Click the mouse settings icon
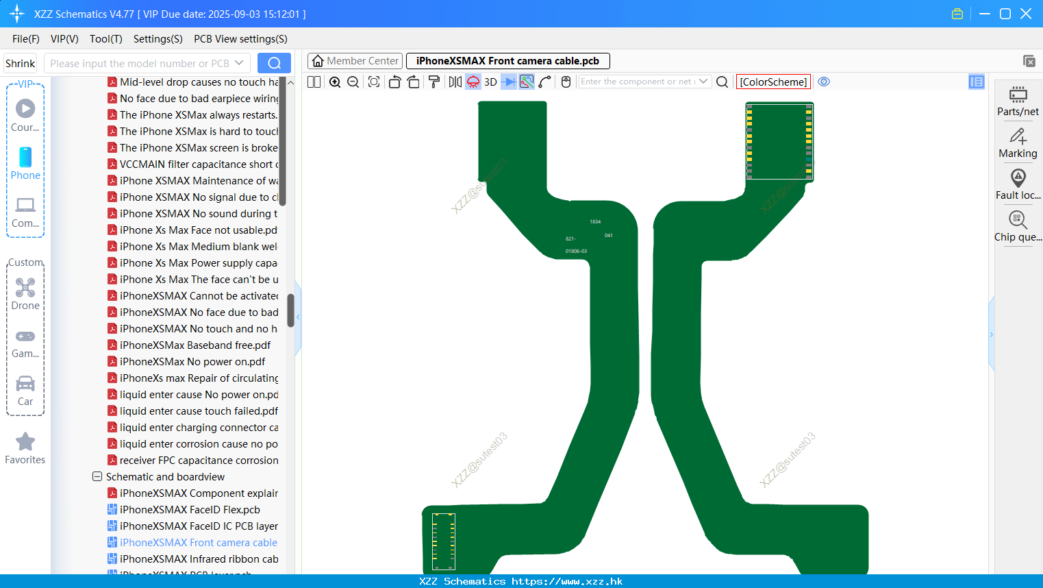 click(x=566, y=82)
